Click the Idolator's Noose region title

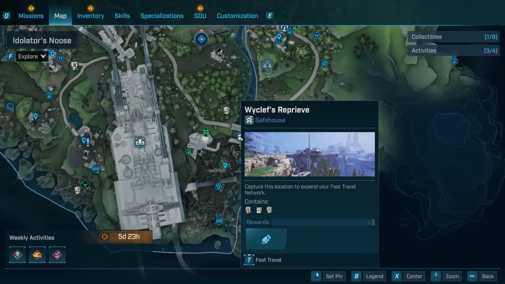42,41
